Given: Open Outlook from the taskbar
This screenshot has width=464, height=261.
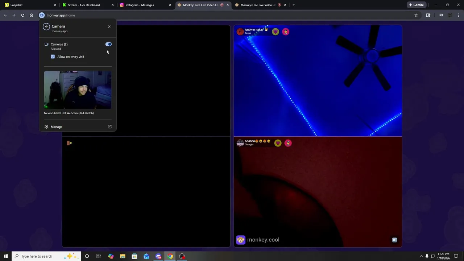Looking at the screenshot, I should pyautogui.click(x=146, y=256).
